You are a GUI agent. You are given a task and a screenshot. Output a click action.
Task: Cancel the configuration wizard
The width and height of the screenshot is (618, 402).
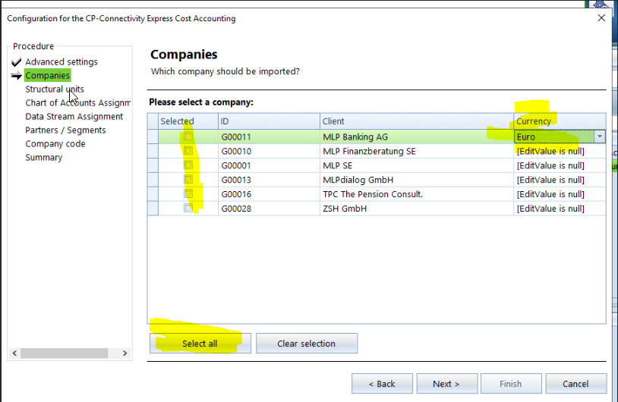pyautogui.click(x=576, y=384)
